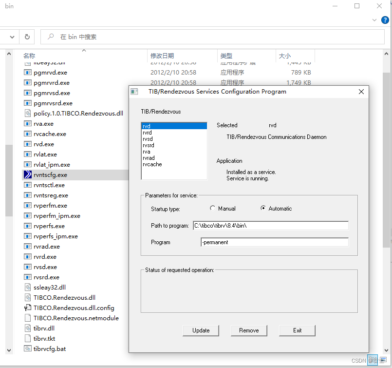The height and width of the screenshot is (368, 392).
Task: Click the rvntscfg.exe blue arrow icon
Action: click(x=27, y=174)
